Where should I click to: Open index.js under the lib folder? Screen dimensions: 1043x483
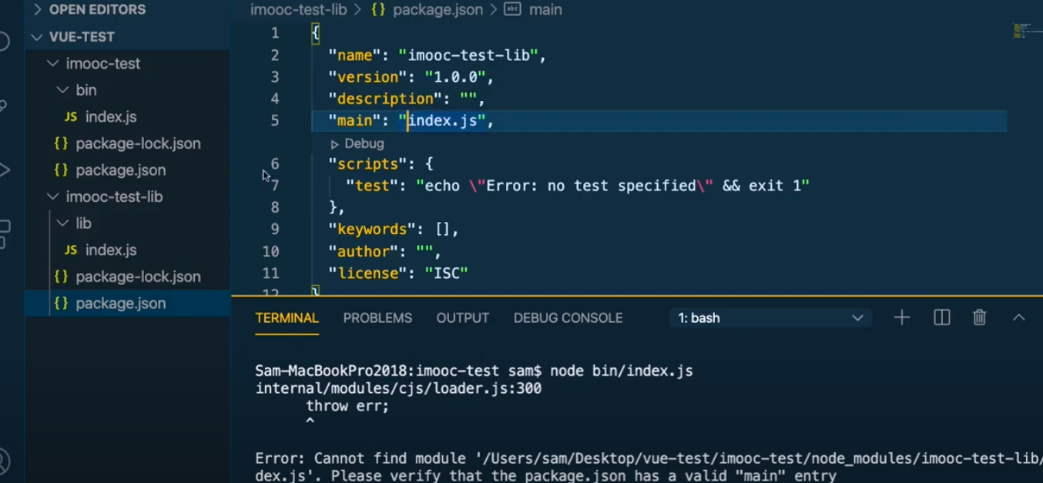point(111,250)
